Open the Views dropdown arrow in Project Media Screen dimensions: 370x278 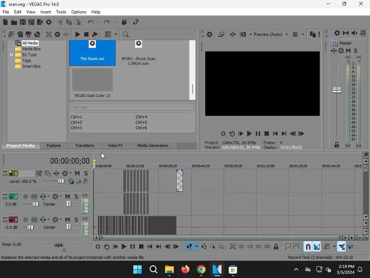coord(116,34)
